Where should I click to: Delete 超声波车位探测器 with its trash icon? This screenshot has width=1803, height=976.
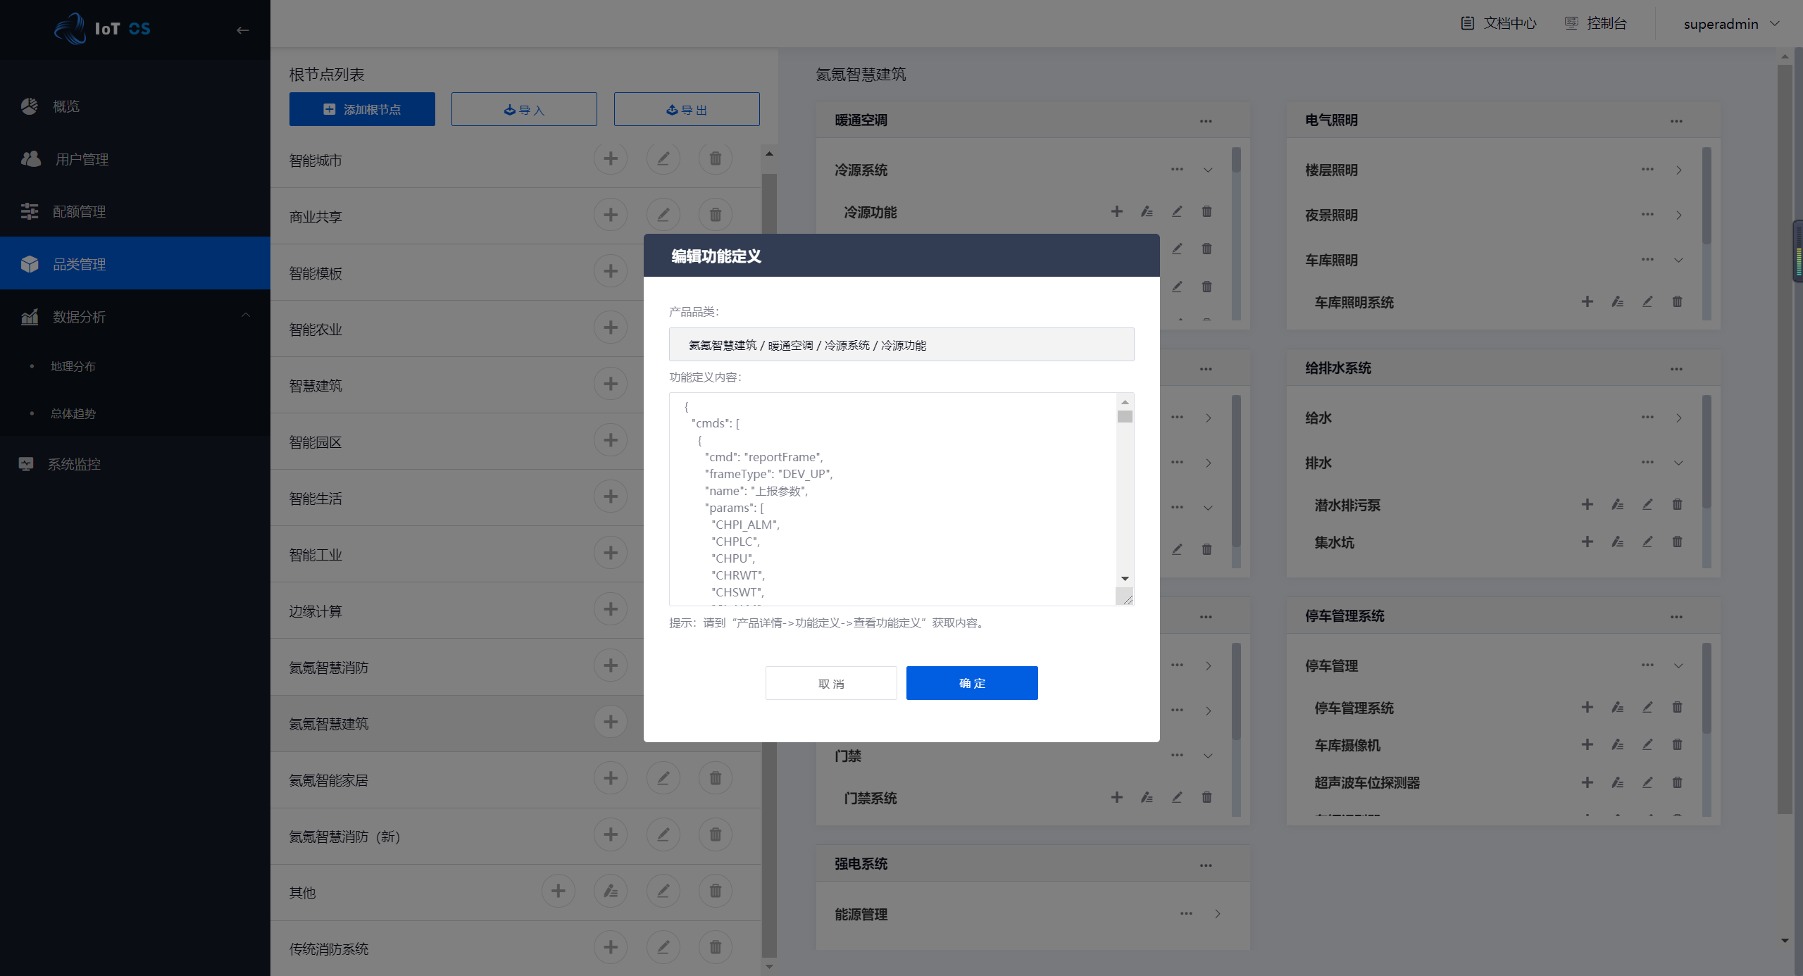coord(1677,782)
